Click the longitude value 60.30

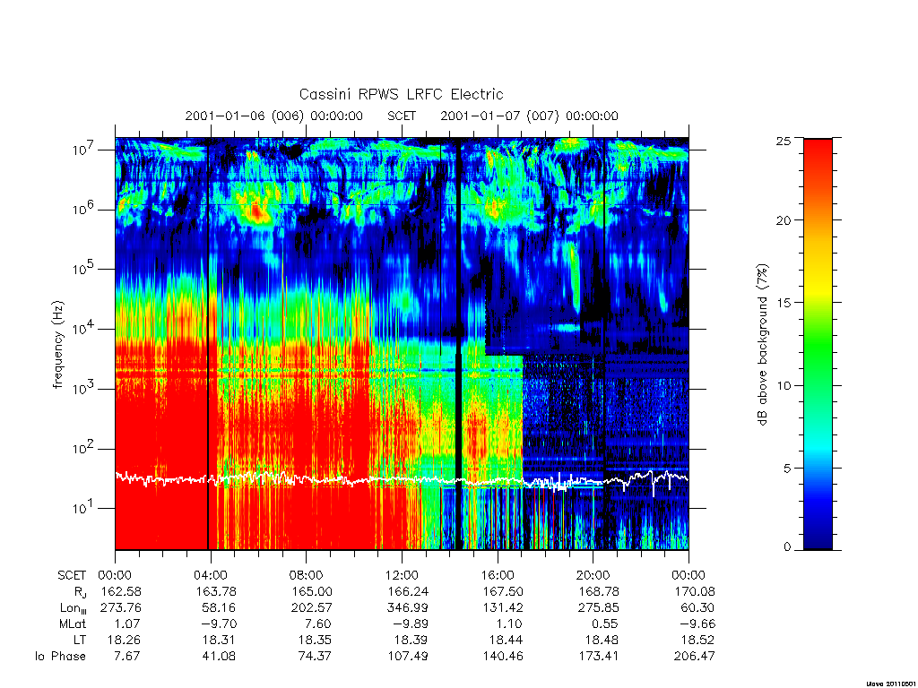coord(697,608)
